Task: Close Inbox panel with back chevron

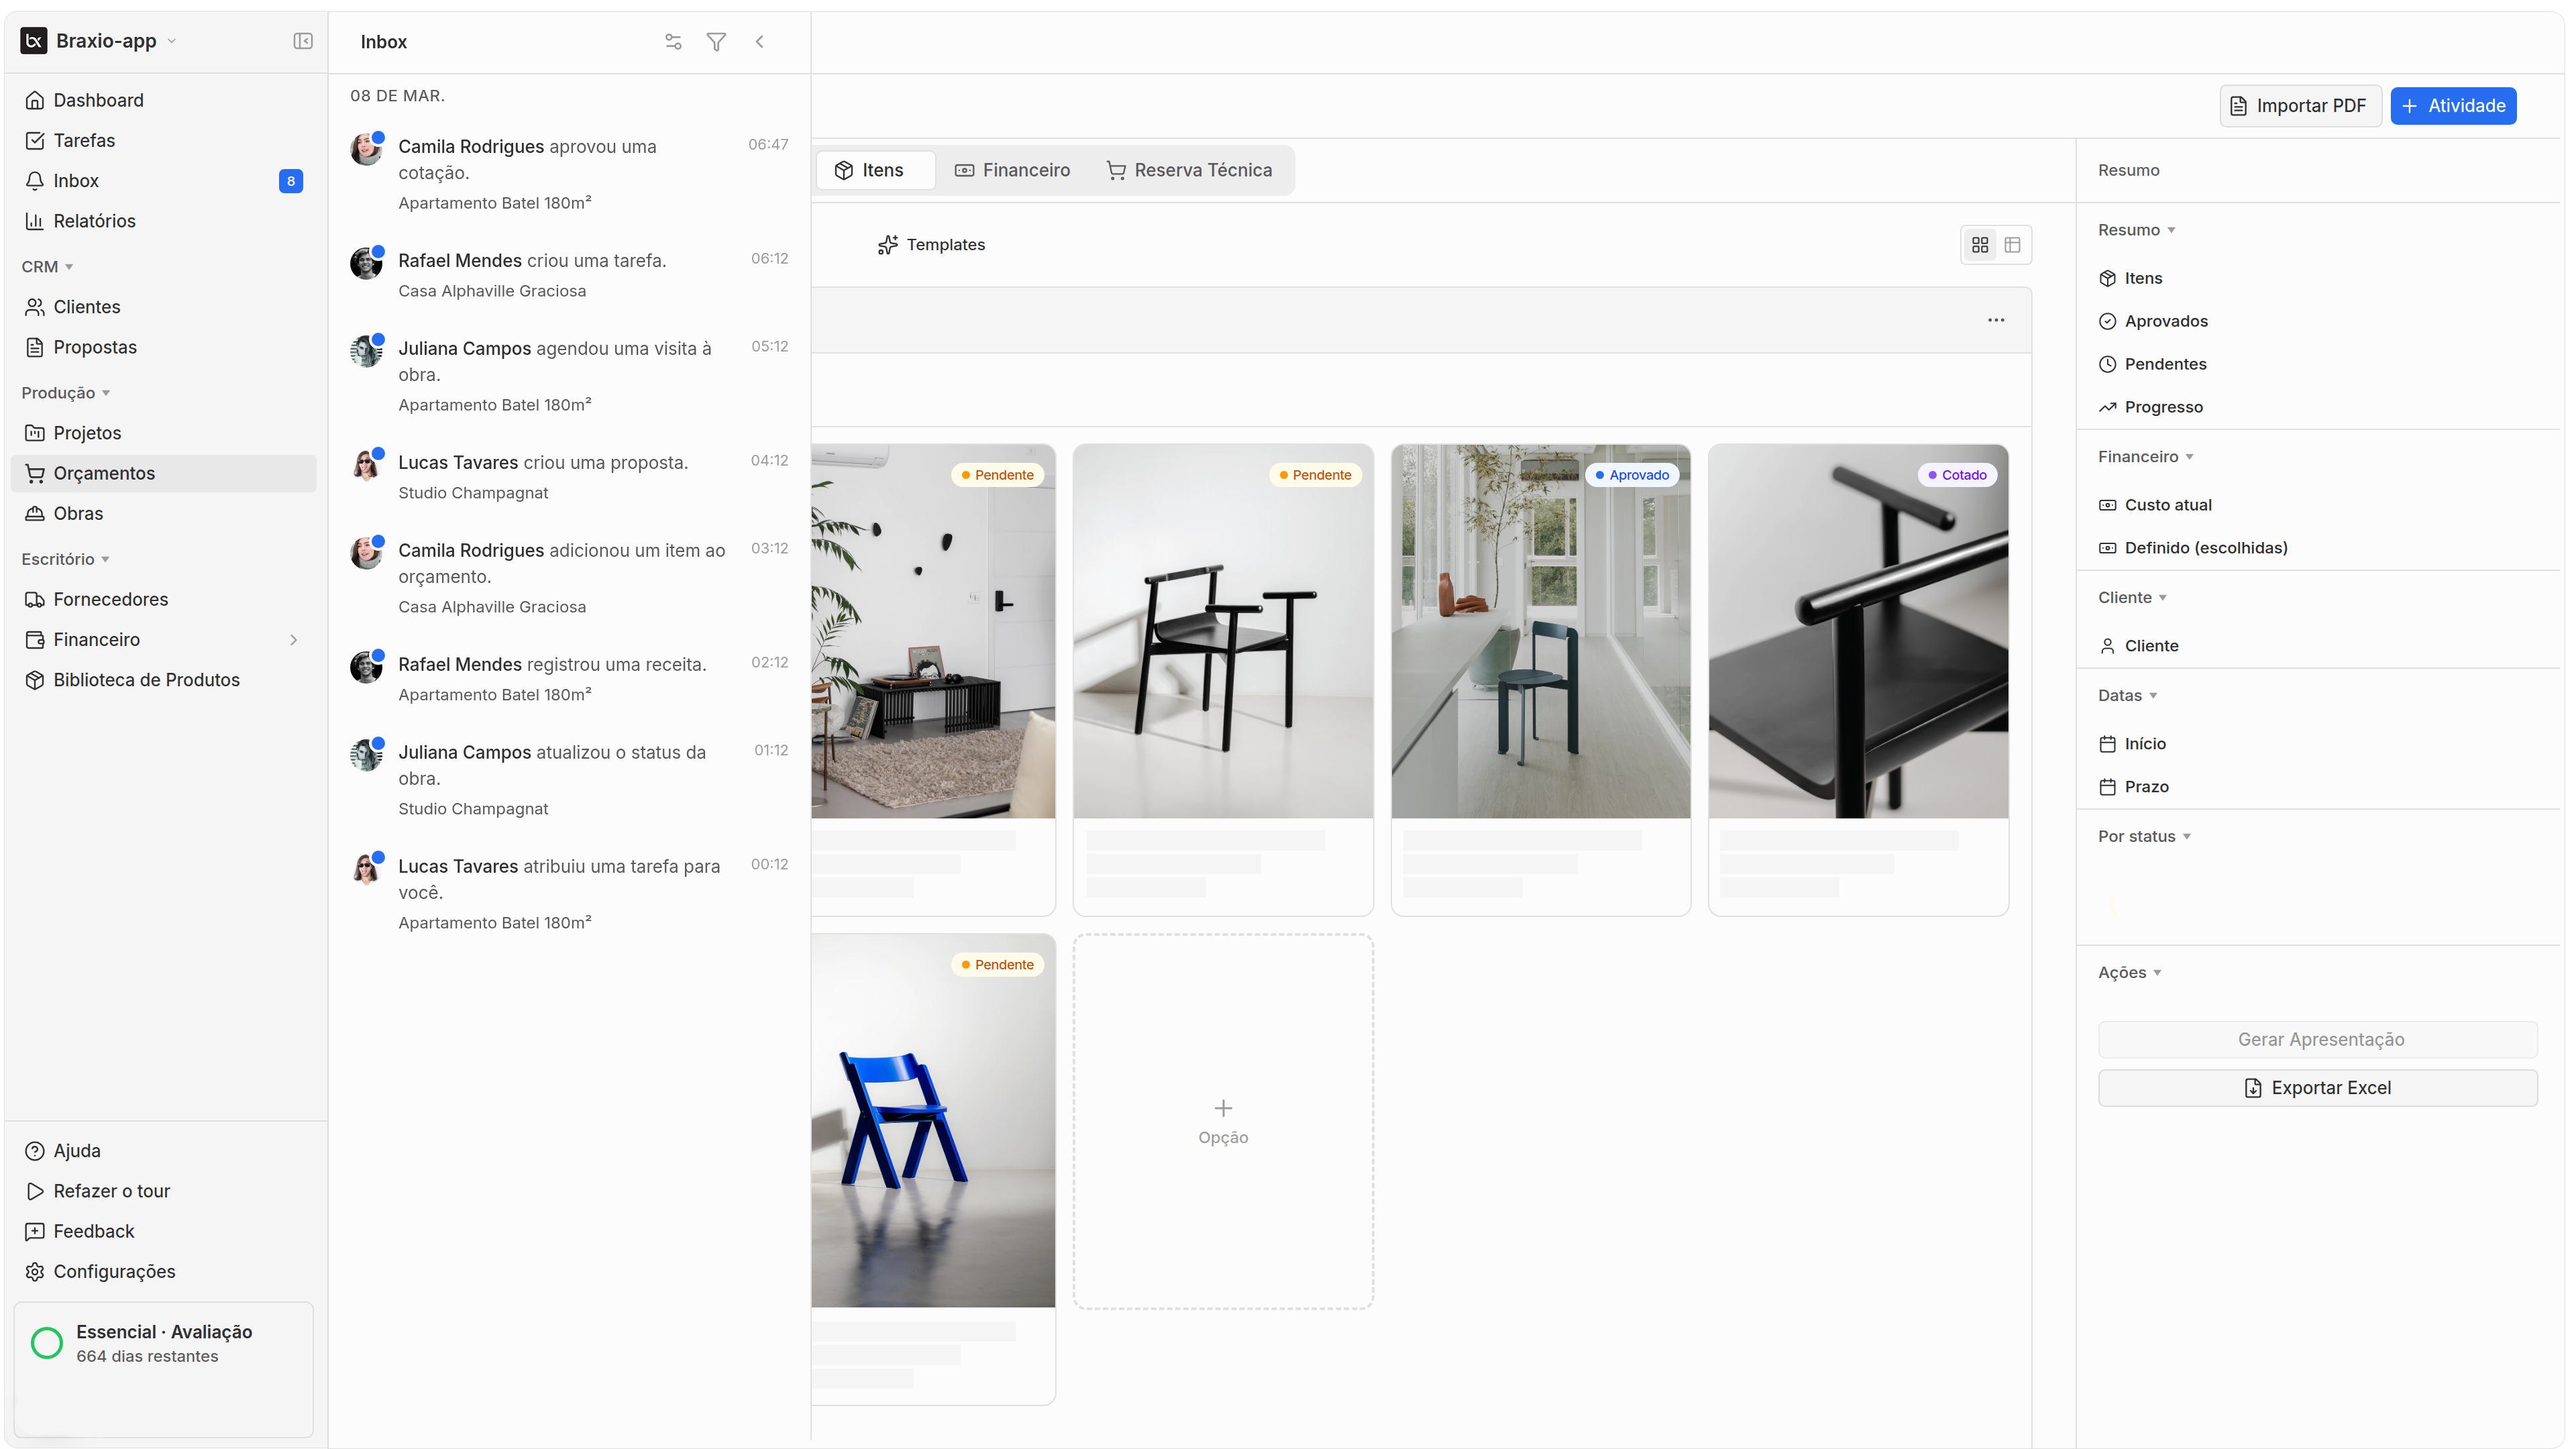Action: pos(760,42)
